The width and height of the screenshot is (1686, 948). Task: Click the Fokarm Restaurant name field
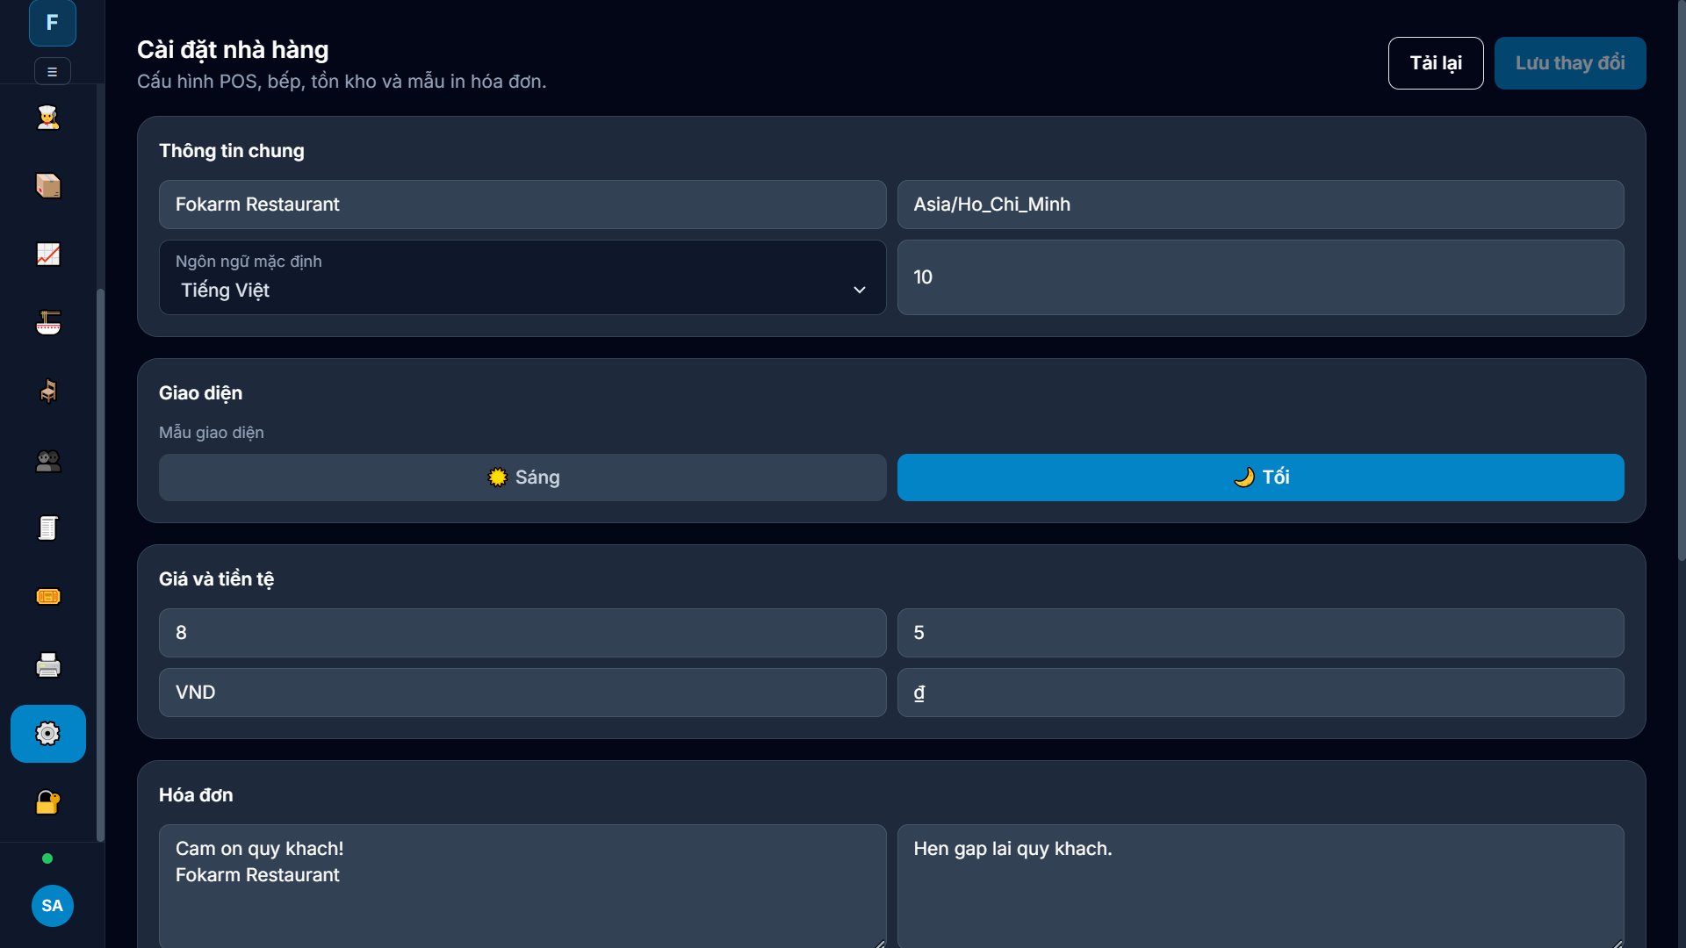click(522, 205)
